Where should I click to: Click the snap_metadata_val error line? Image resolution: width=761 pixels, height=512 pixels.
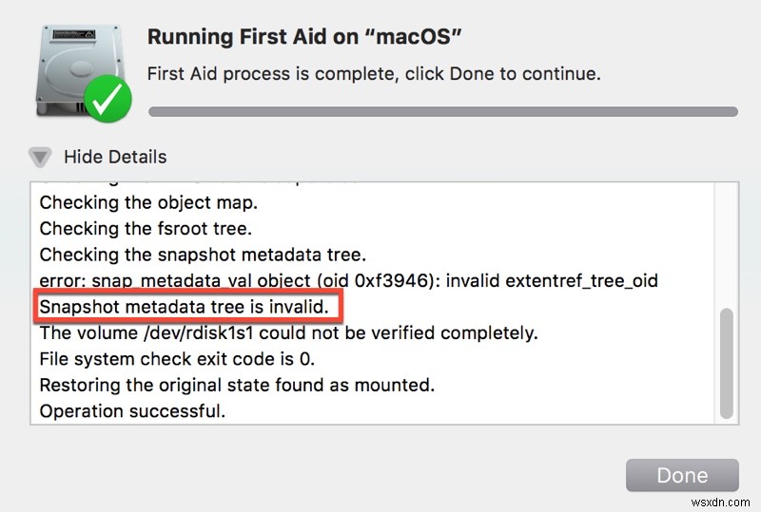(x=348, y=281)
